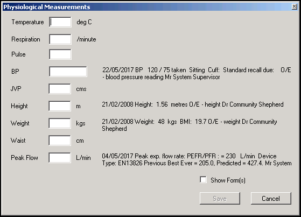This screenshot has height=217, width=301.
Task: Click the Temperature label
Action: point(27,22)
